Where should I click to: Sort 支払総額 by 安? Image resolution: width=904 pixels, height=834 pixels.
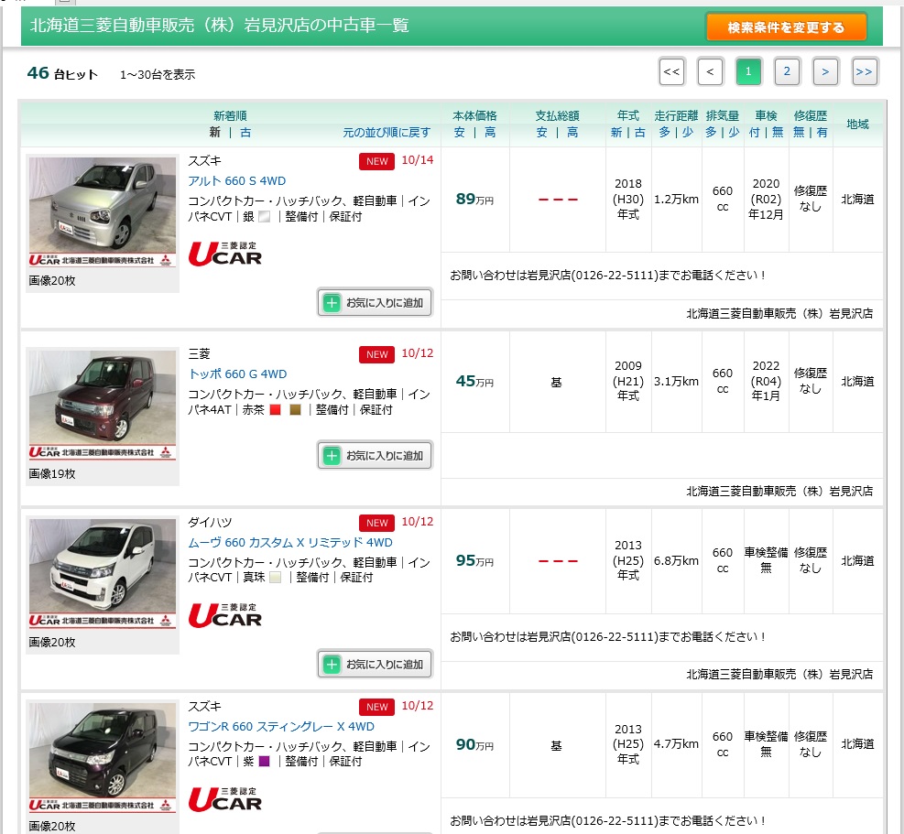tap(542, 133)
